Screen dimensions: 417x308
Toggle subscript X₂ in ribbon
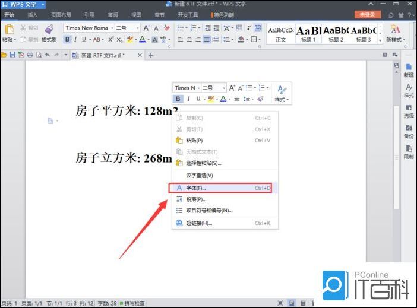119,39
